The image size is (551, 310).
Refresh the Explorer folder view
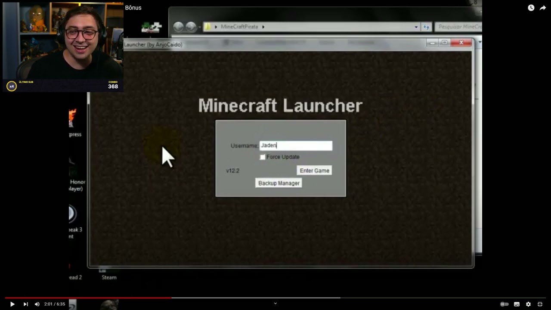click(x=426, y=27)
